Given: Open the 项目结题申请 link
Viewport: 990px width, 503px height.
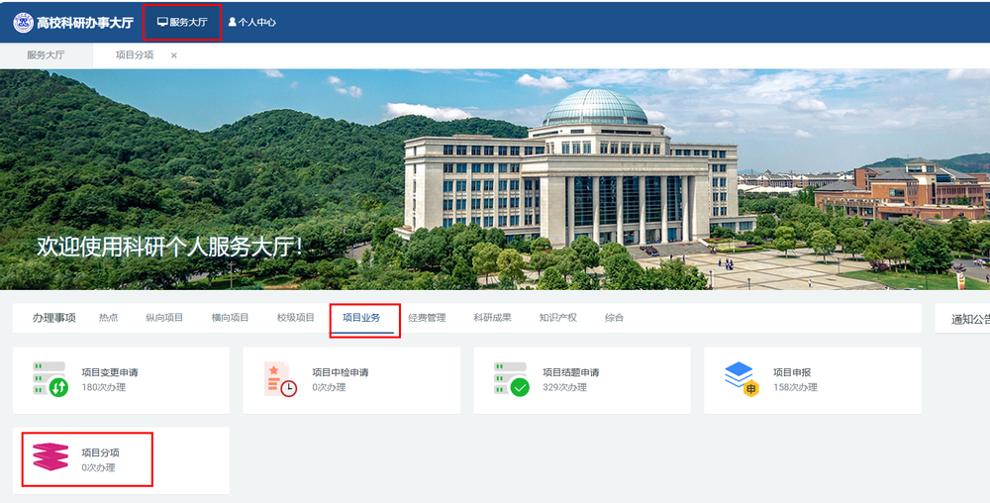Looking at the screenshot, I should [571, 372].
